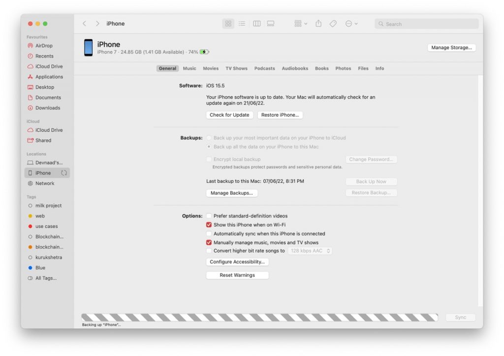
Task: Toggle Automatically sync when iPhone connected
Action: tap(209, 233)
